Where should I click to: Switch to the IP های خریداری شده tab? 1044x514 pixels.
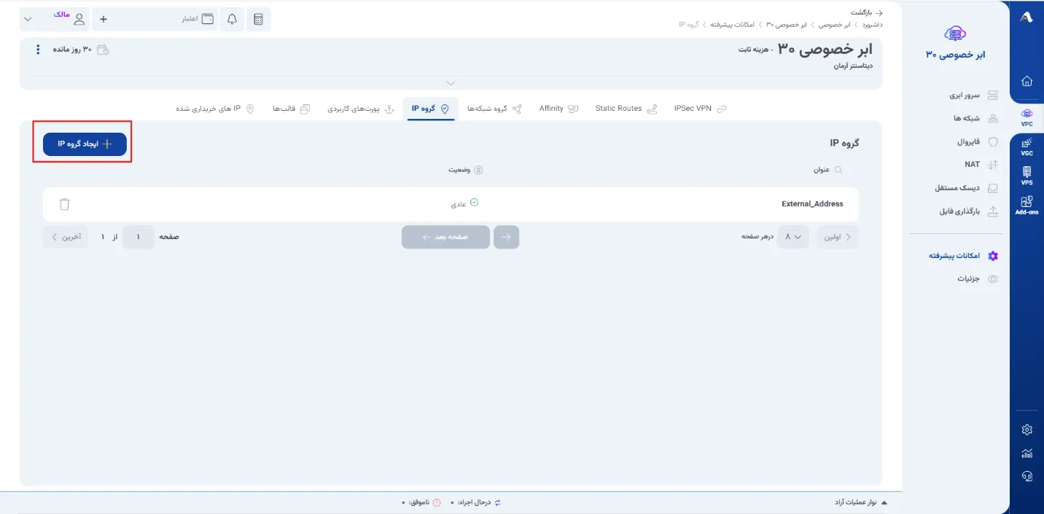tap(215, 109)
